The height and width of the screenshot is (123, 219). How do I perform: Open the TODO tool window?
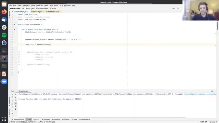click(x=36, y=120)
